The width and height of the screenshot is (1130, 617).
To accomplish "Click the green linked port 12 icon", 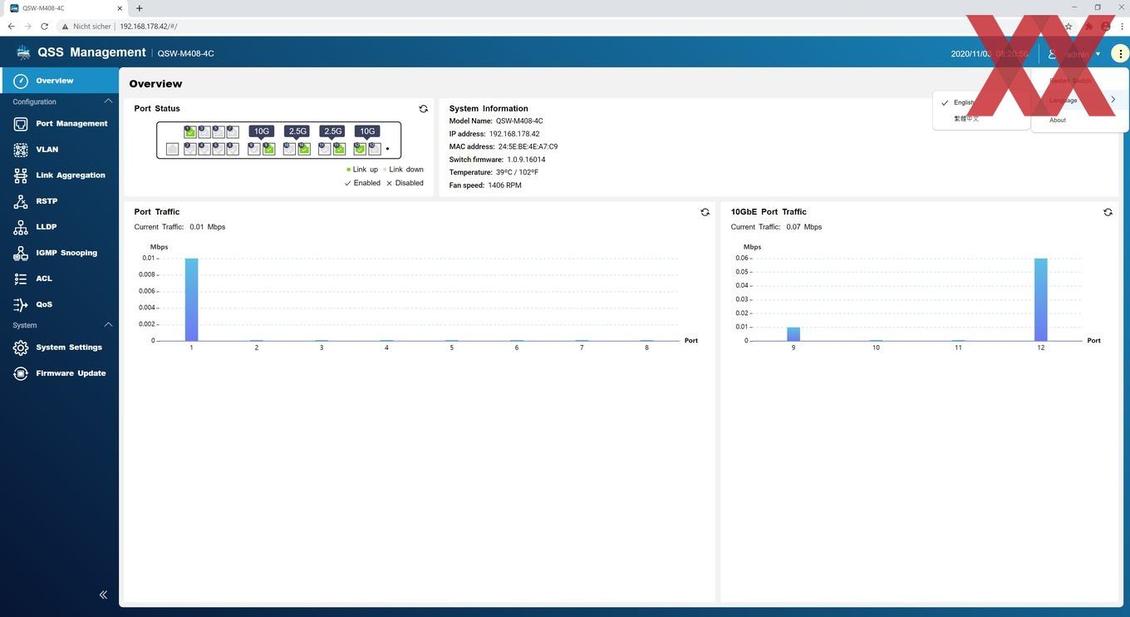I will [360, 149].
